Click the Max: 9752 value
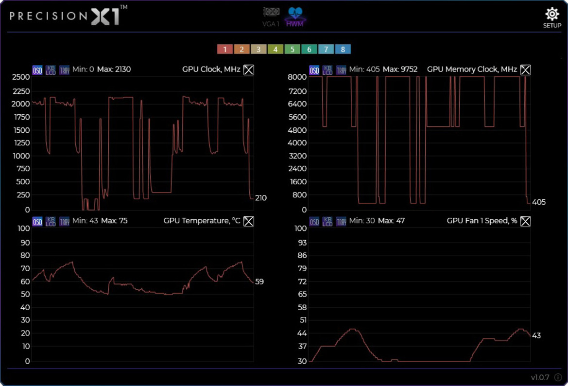Viewport: 568px width, 386px height. (x=400, y=69)
